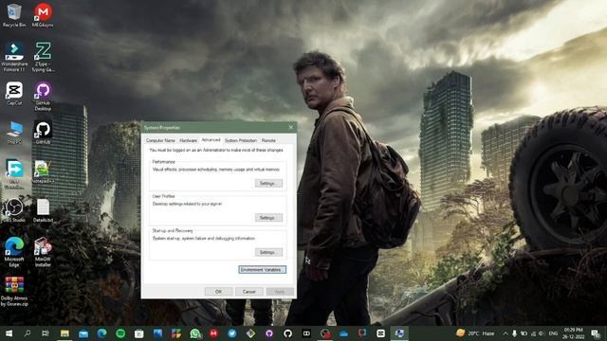Image resolution: width=607 pixels, height=341 pixels.
Task: Open Spotify from the taskbar
Action: pos(120,333)
